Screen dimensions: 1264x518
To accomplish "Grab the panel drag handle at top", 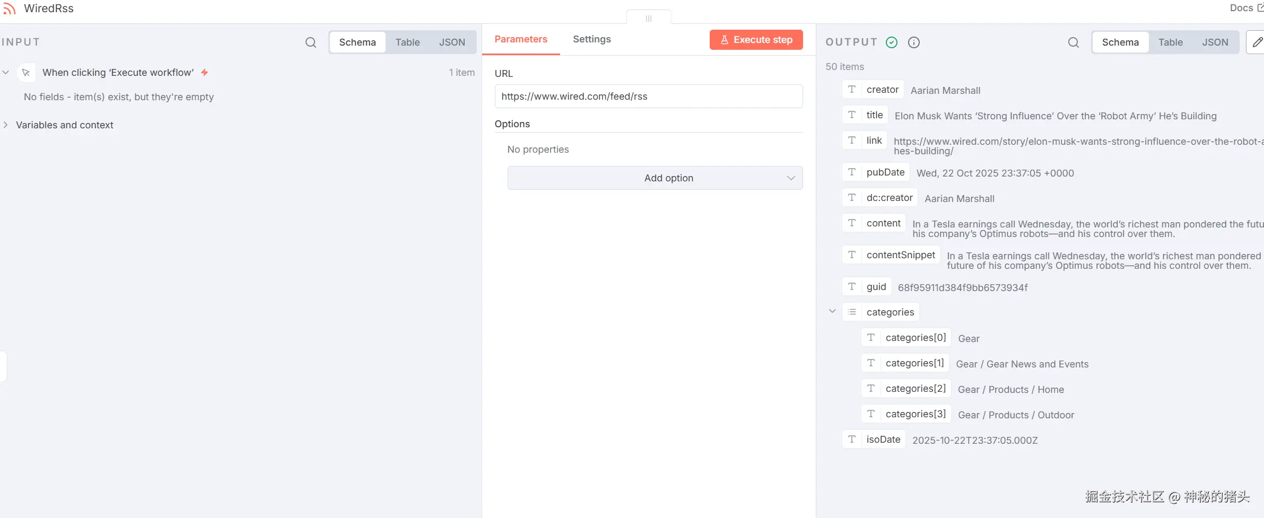I will [x=648, y=18].
